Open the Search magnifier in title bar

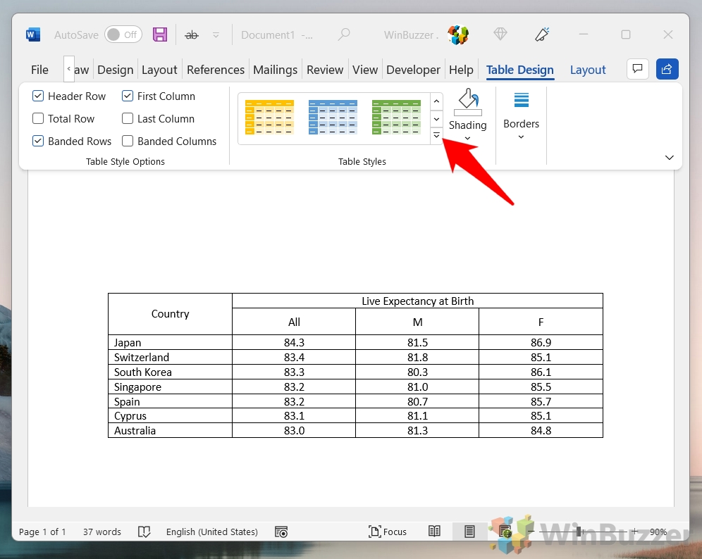click(344, 34)
